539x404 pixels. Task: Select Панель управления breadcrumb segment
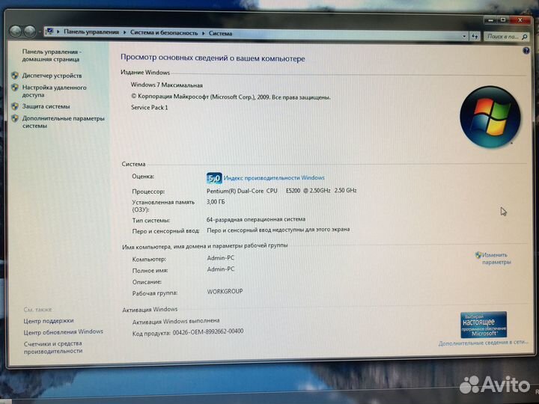pos(91,33)
